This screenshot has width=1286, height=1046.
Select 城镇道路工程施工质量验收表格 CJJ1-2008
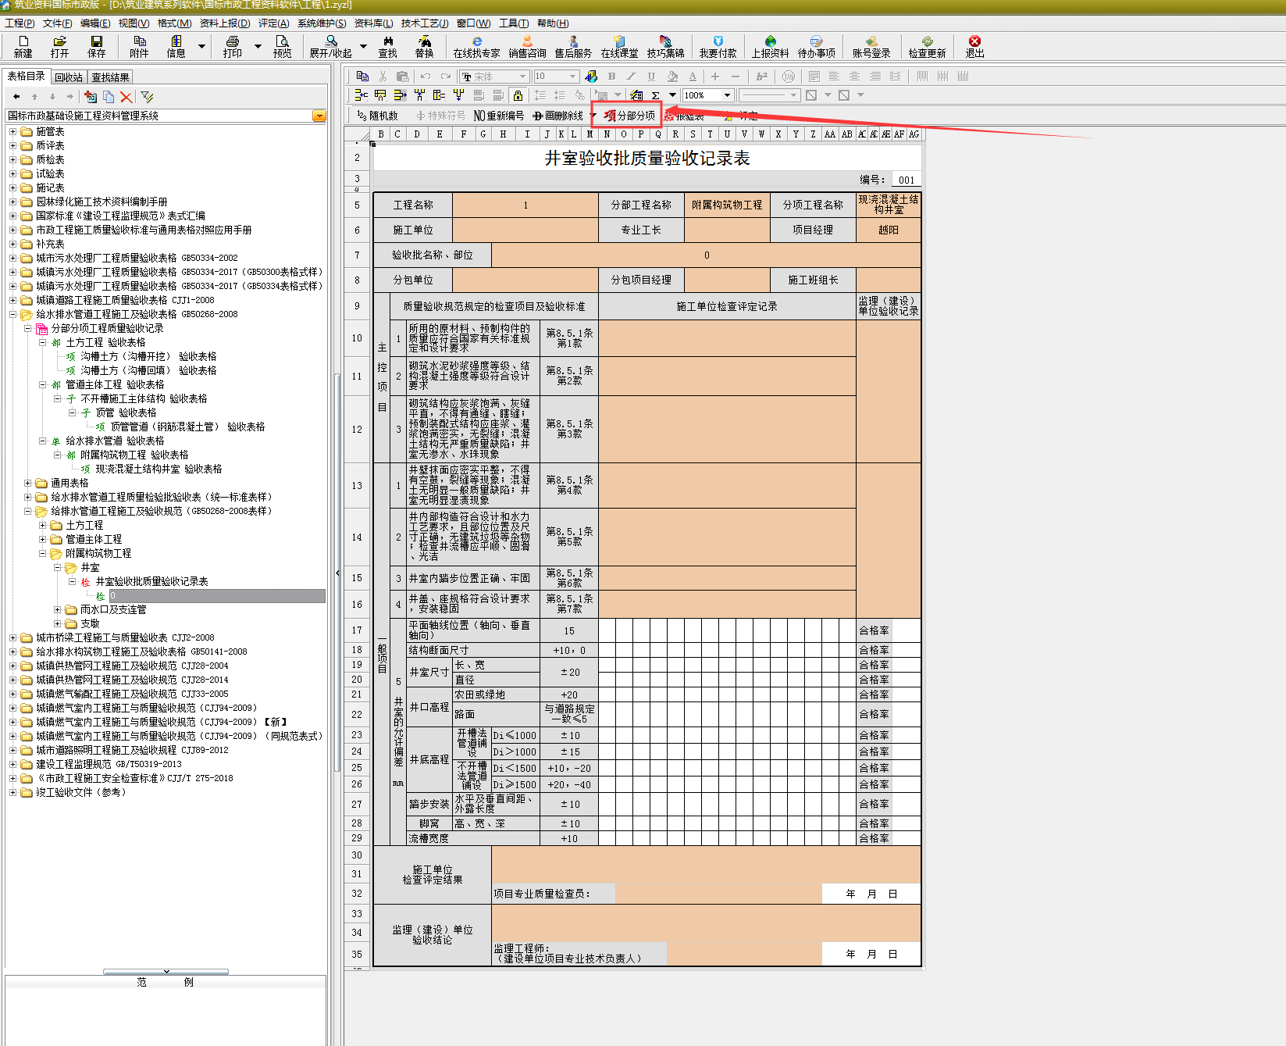pos(125,300)
